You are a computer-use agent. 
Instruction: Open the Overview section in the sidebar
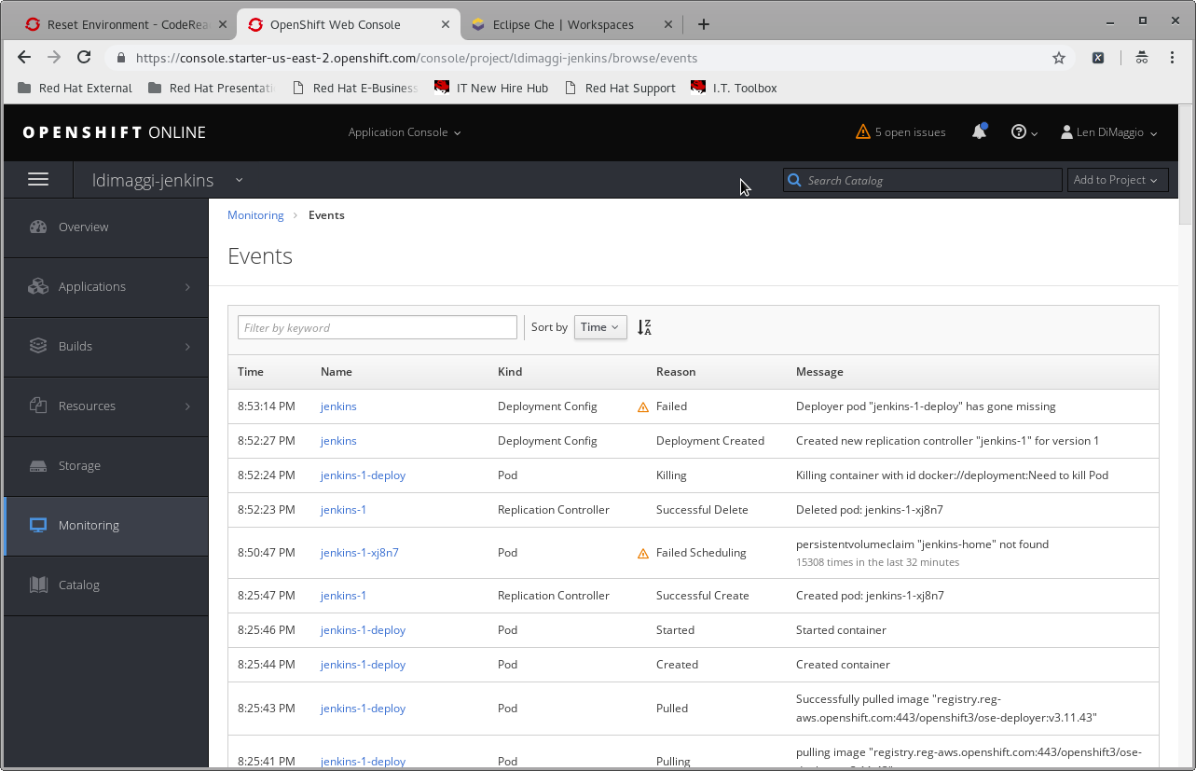(83, 227)
